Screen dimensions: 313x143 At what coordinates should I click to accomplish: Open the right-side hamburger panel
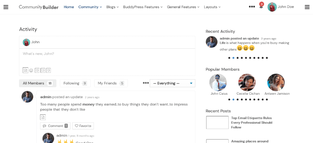[307, 7]
